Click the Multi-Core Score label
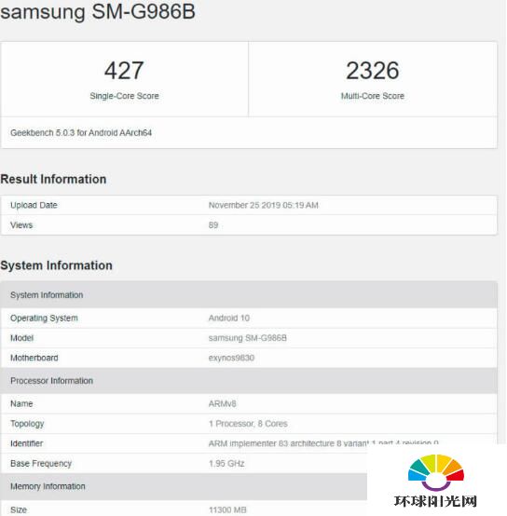Image resolution: width=507 pixels, height=516 pixels. [x=373, y=96]
